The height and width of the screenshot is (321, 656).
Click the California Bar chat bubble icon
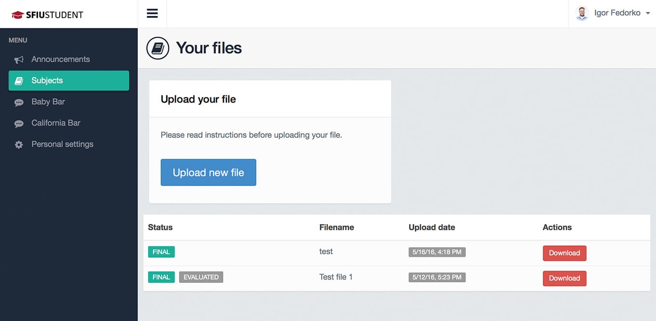tap(19, 123)
